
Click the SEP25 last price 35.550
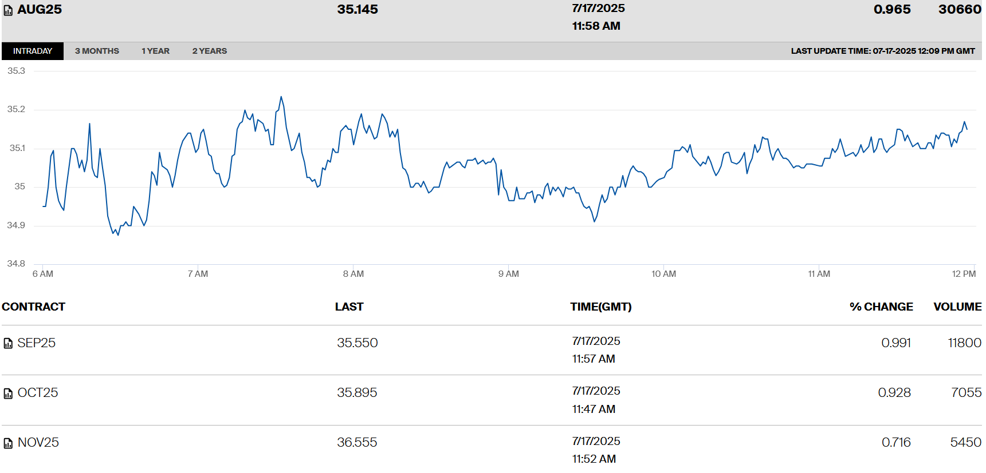(x=357, y=343)
